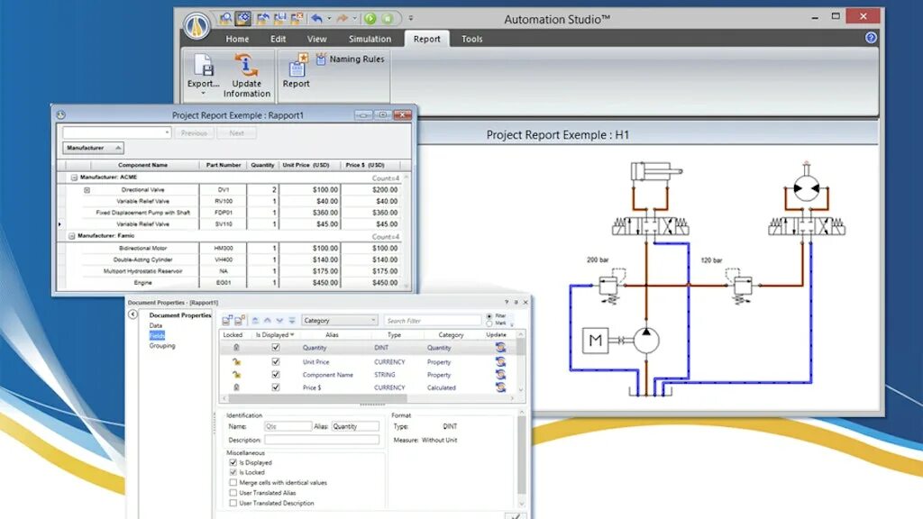Open the search combo box in Rapport1 window

tap(116, 133)
